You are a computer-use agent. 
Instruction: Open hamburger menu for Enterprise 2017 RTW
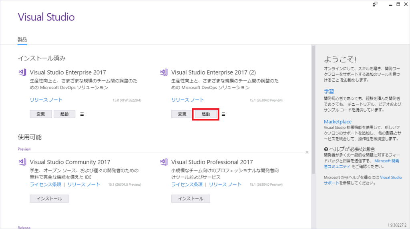pos(82,114)
